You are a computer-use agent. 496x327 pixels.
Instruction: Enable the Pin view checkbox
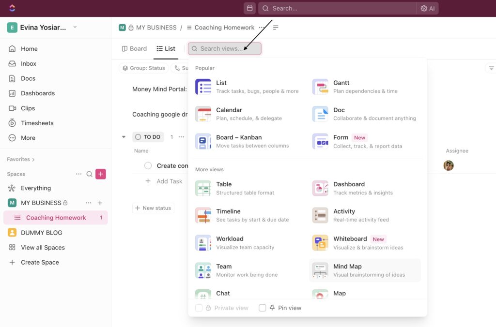(x=262, y=308)
